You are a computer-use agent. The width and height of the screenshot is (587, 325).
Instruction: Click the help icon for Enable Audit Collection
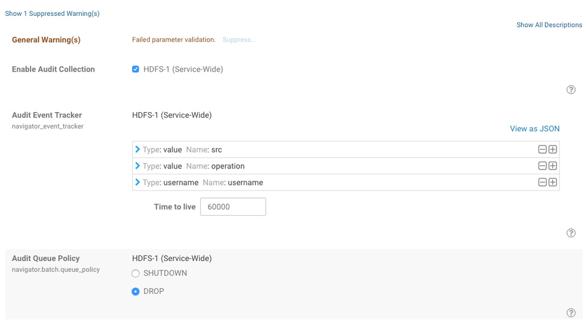tap(571, 90)
